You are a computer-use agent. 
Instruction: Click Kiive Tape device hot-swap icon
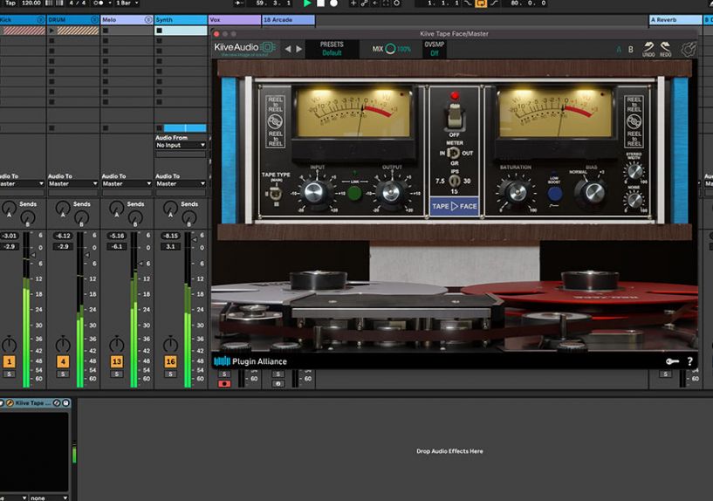(57, 402)
